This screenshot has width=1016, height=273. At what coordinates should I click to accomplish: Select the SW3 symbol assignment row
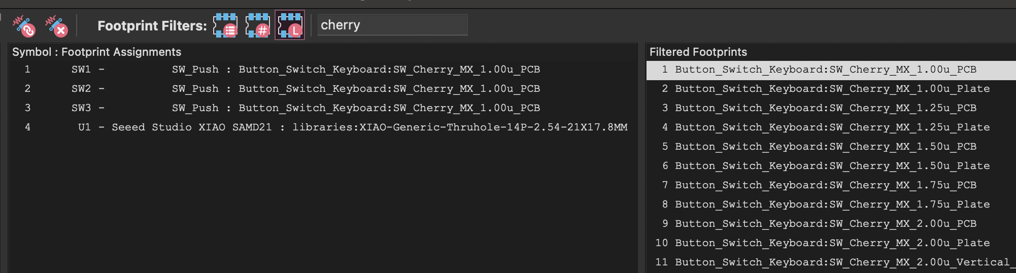coord(304,108)
